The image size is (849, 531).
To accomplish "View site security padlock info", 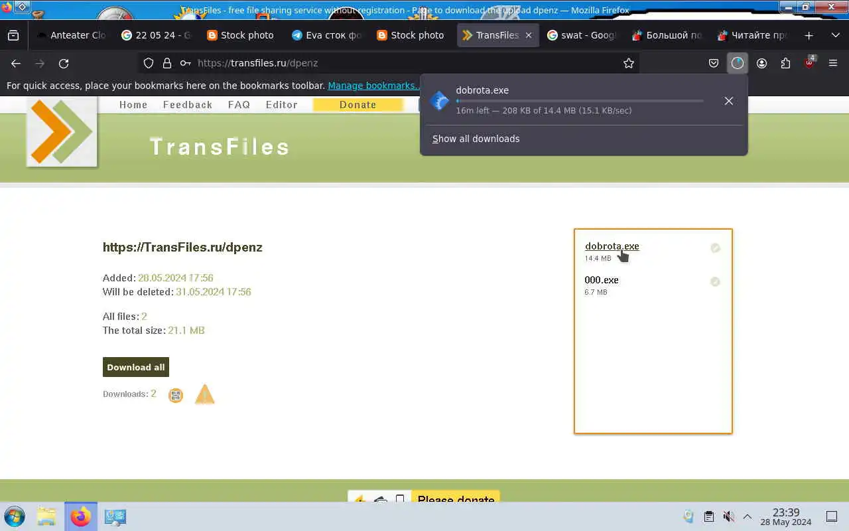I will (x=167, y=63).
